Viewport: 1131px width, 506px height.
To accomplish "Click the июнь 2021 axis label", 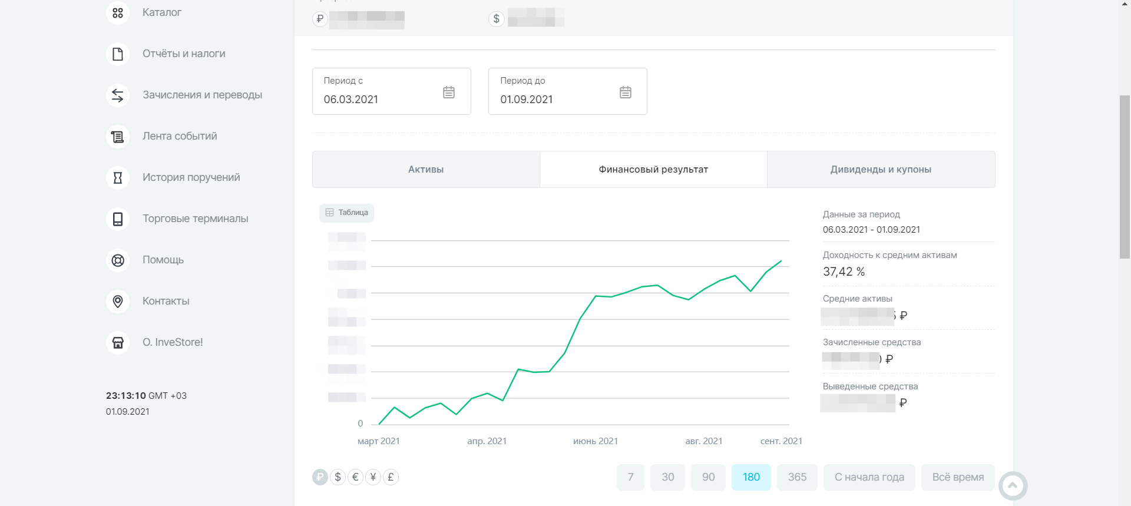I will click(596, 441).
